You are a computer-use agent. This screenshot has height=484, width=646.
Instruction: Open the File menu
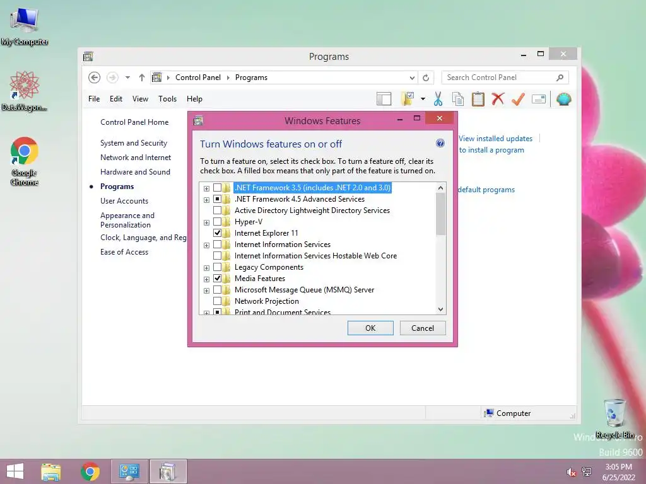(94, 99)
